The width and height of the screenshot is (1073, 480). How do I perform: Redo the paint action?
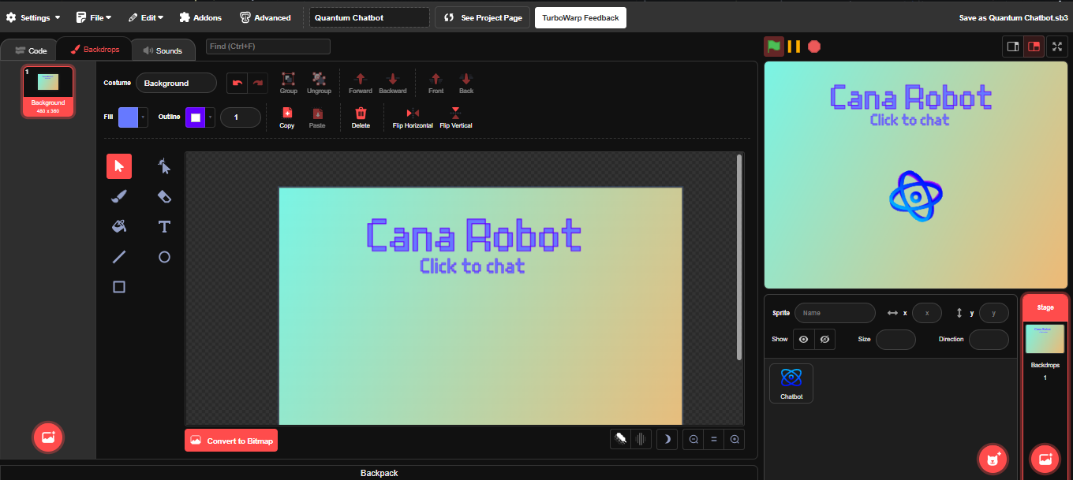[258, 83]
